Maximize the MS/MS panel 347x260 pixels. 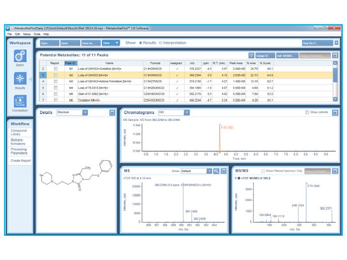click(x=335, y=171)
